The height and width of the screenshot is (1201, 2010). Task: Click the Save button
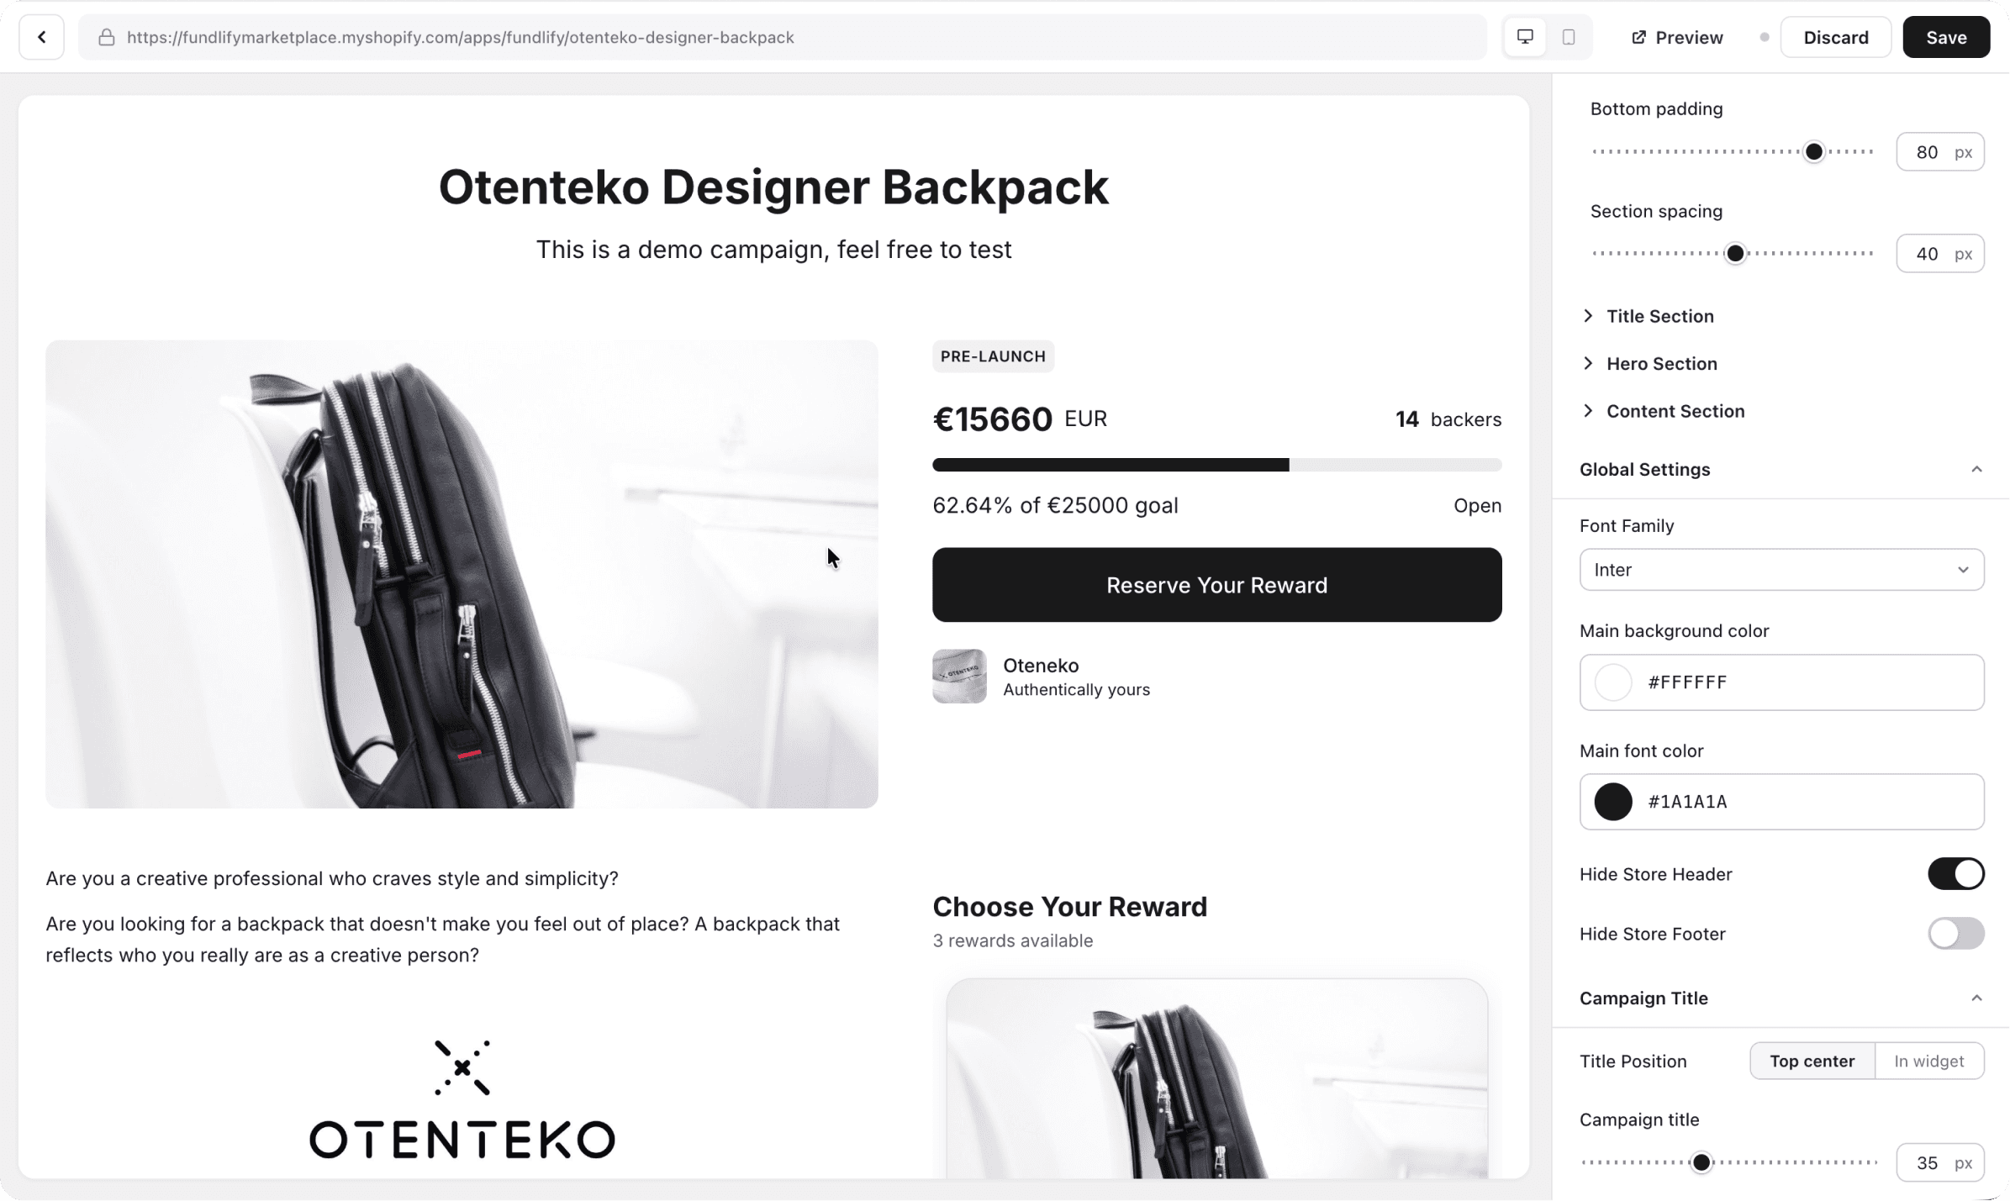pos(1946,37)
